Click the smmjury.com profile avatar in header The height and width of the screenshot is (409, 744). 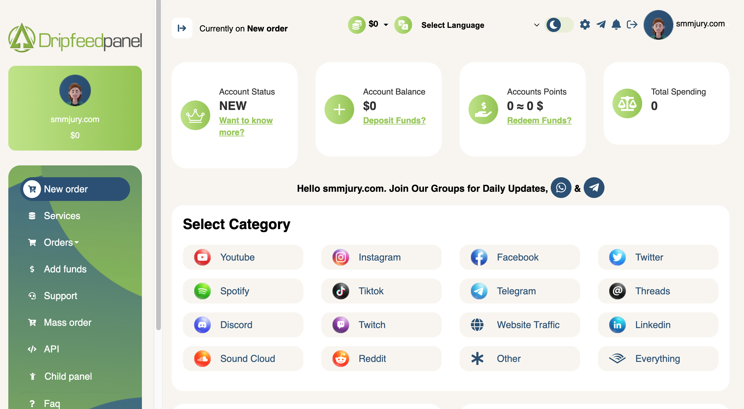658,25
